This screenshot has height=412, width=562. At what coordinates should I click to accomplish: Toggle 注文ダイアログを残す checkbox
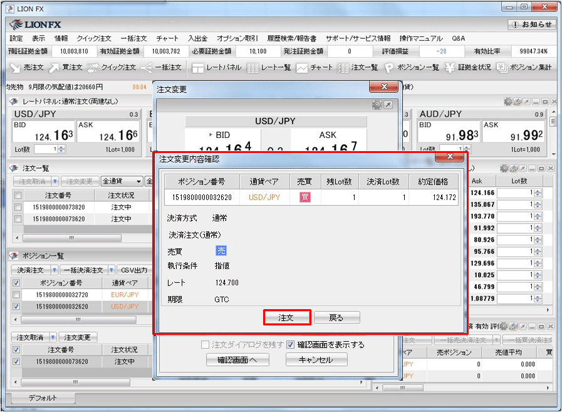[205, 345]
